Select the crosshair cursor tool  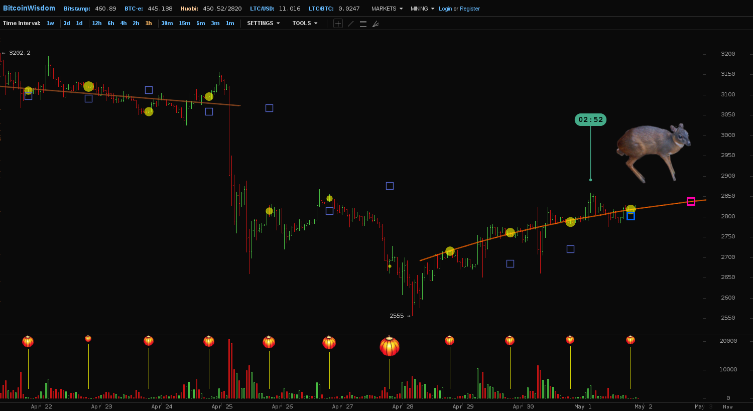pyautogui.click(x=338, y=24)
